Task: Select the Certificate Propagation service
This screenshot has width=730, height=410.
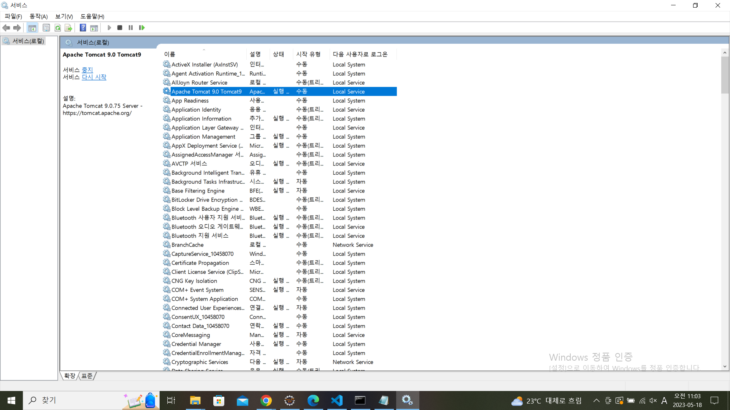Action: pyautogui.click(x=279, y=263)
